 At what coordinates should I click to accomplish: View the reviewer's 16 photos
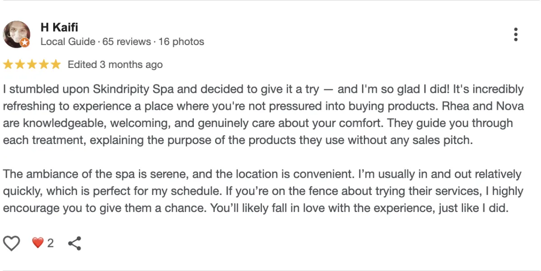pos(181,42)
